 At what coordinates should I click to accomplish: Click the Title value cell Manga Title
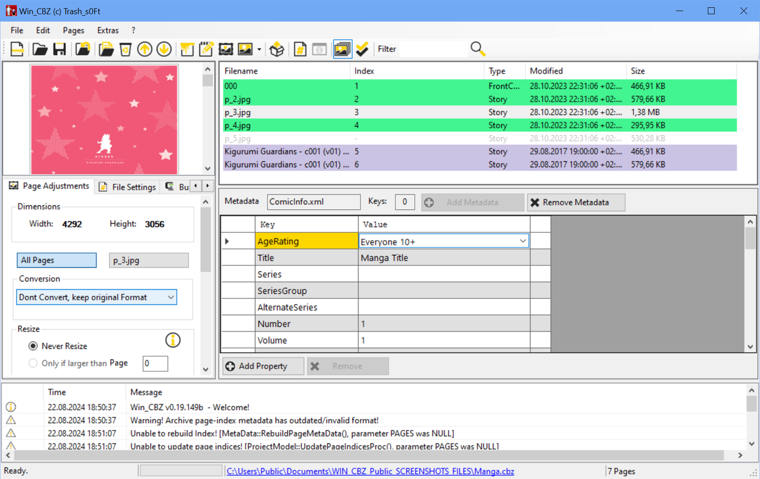coord(444,258)
